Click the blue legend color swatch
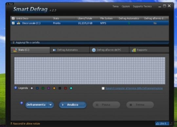The width and height of the screenshot is (177, 127). [37, 88]
